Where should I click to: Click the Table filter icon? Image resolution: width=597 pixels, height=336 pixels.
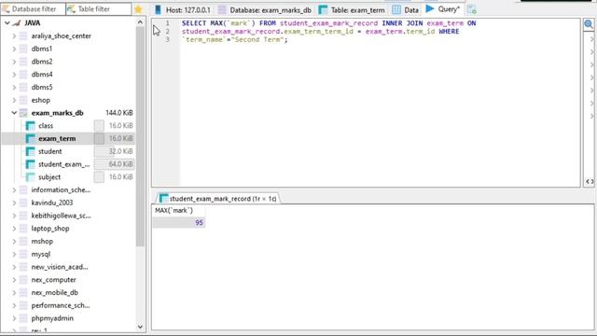click(71, 8)
